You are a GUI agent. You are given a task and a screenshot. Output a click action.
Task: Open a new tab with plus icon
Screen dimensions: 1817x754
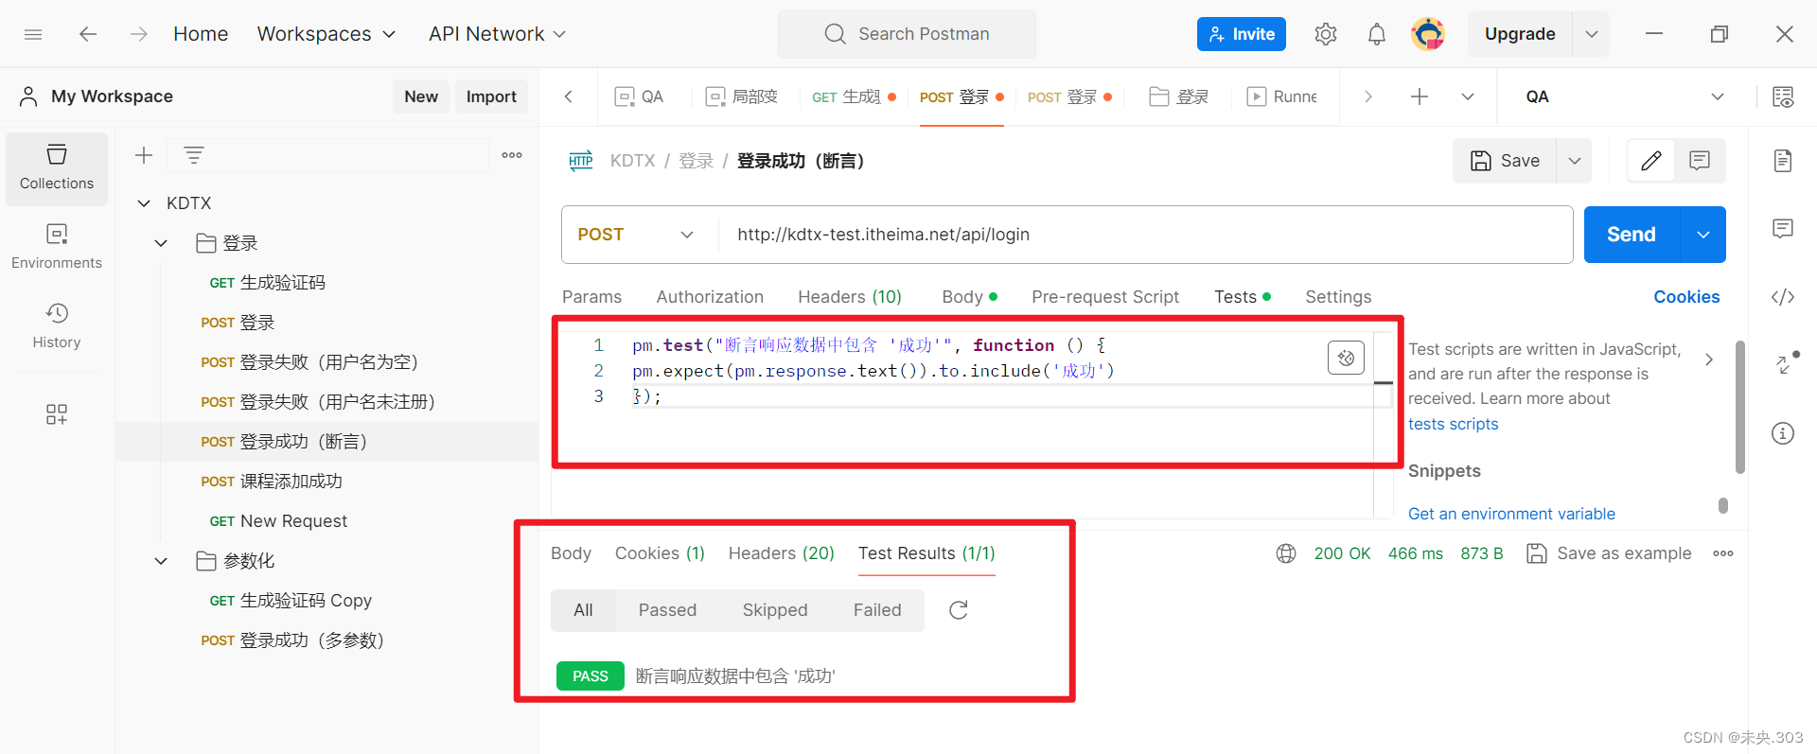1420,96
